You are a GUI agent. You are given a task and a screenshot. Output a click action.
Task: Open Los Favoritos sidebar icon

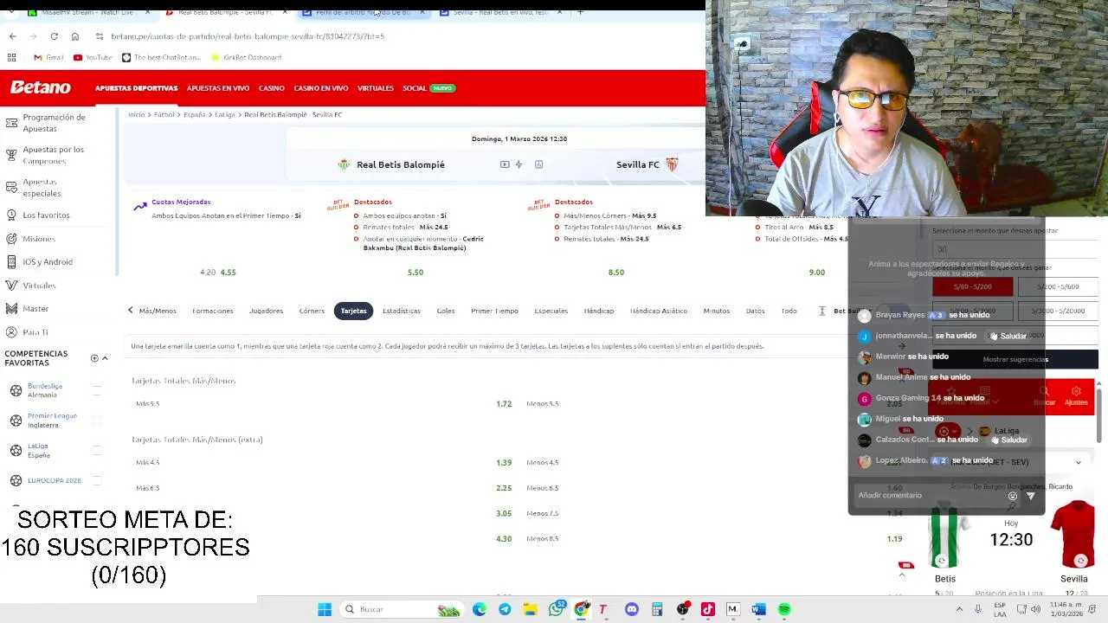pyautogui.click(x=11, y=215)
